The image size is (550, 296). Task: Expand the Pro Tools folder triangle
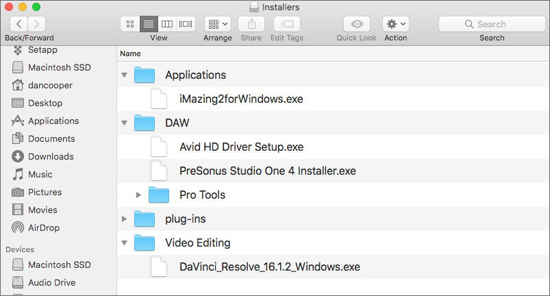click(138, 195)
